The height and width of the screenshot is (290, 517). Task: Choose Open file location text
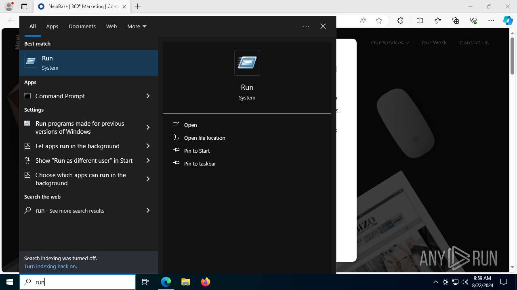[205, 138]
